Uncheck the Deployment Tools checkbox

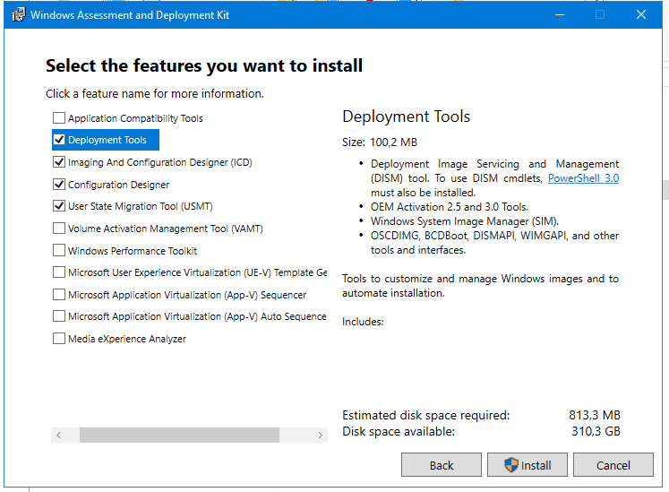point(59,140)
